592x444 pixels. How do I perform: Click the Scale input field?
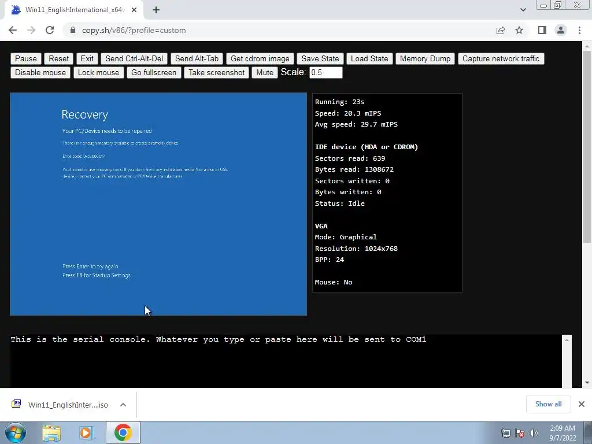click(326, 72)
